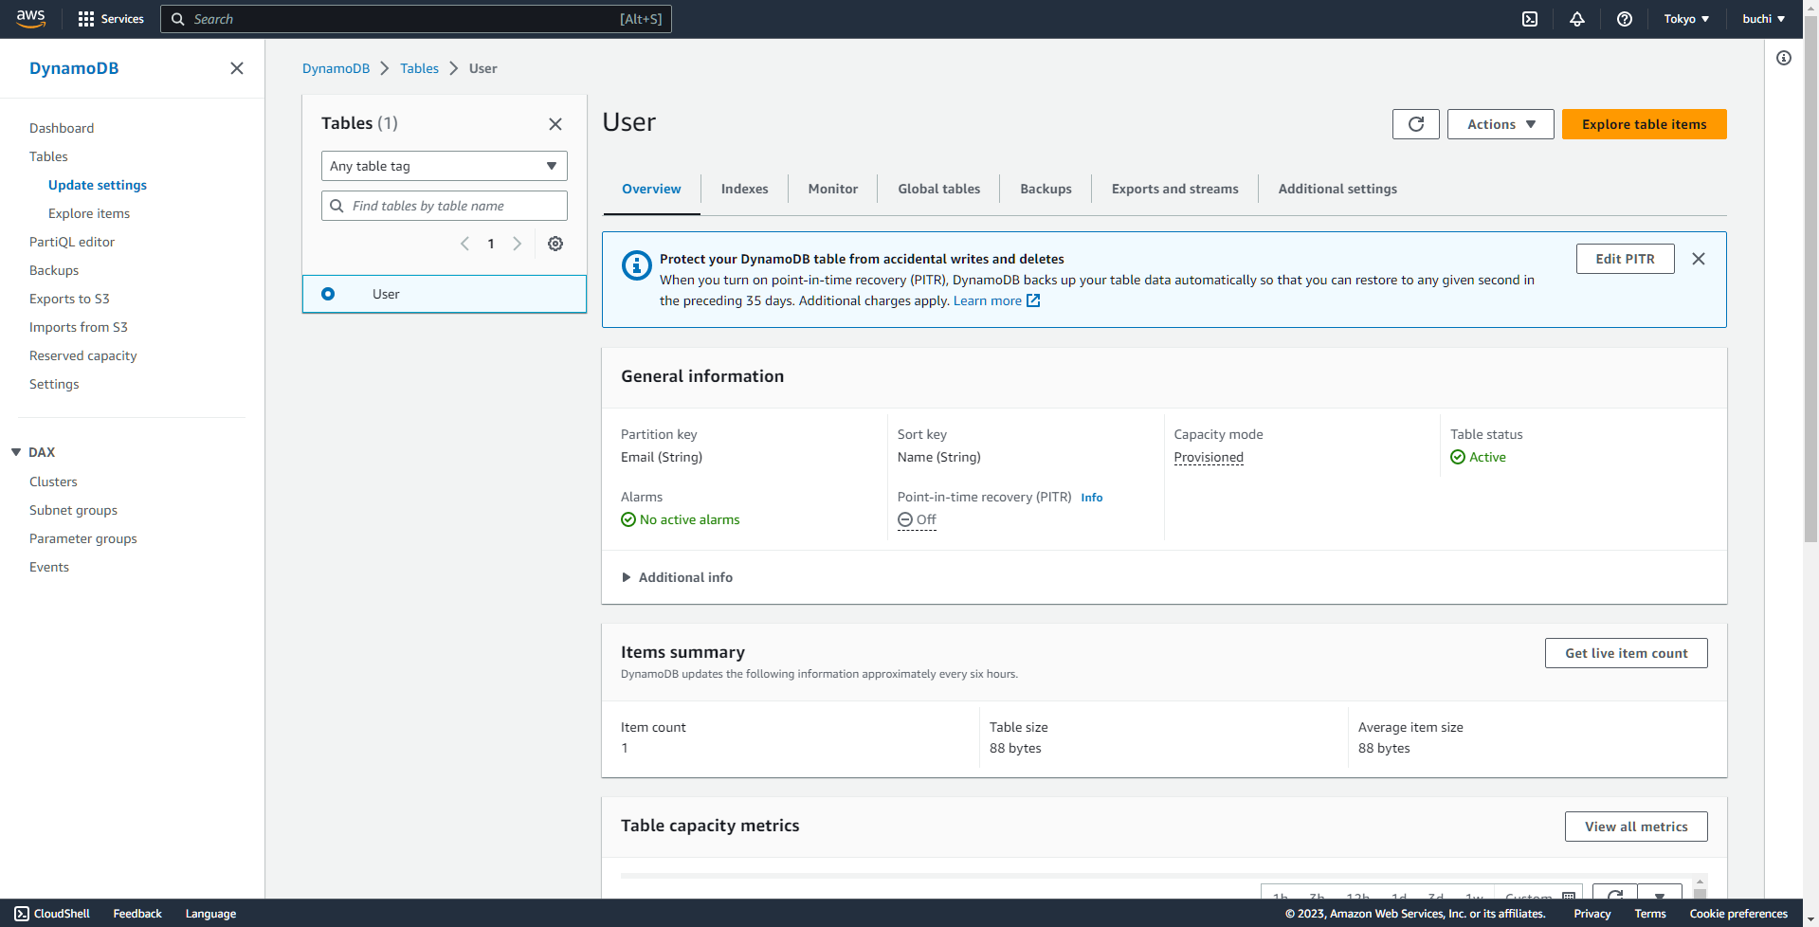
Task: Click the notifications bell in top bar
Action: [1576, 19]
